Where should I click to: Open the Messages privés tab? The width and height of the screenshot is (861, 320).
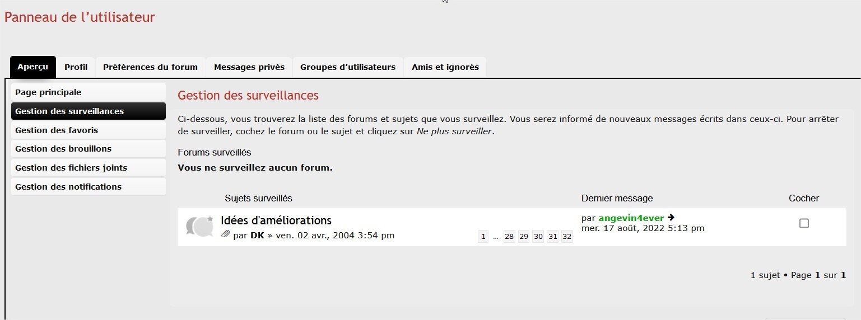(x=249, y=67)
